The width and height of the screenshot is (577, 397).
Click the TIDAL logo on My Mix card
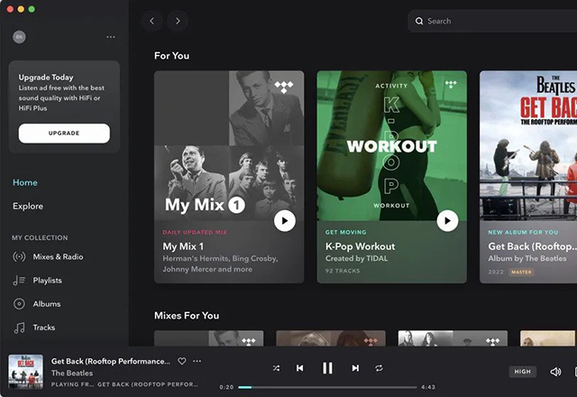pos(284,88)
